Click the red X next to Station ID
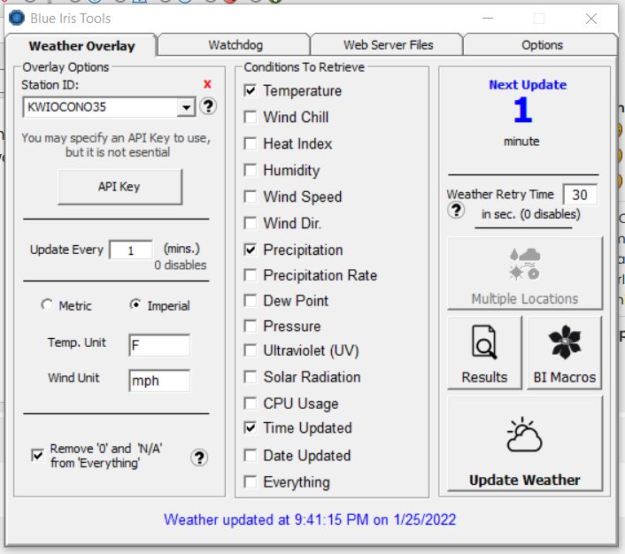The image size is (625, 554). click(x=207, y=84)
